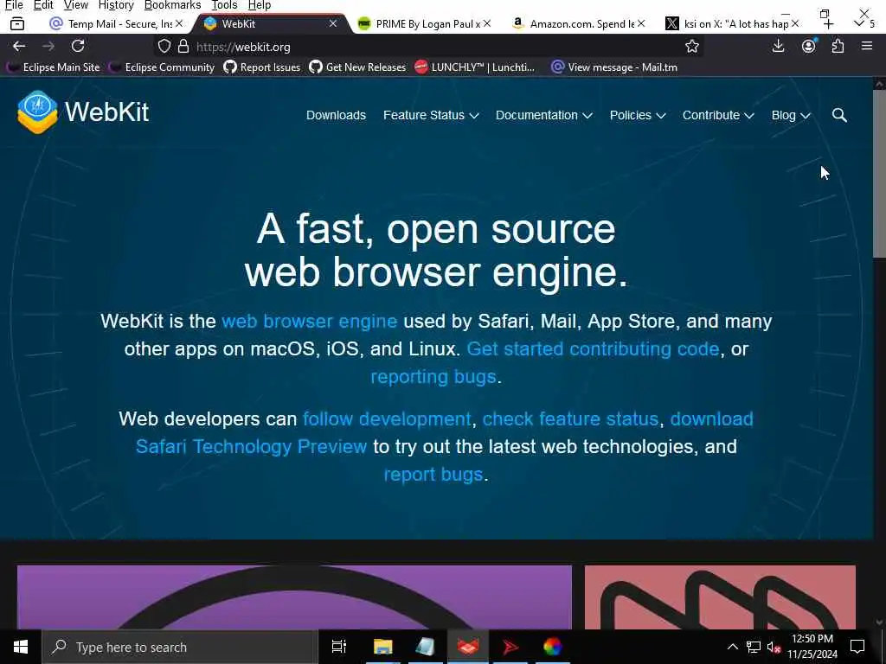886x664 pixels.
Task: Open a new tab with the plus icon
Action: click(x=828, y=23)
